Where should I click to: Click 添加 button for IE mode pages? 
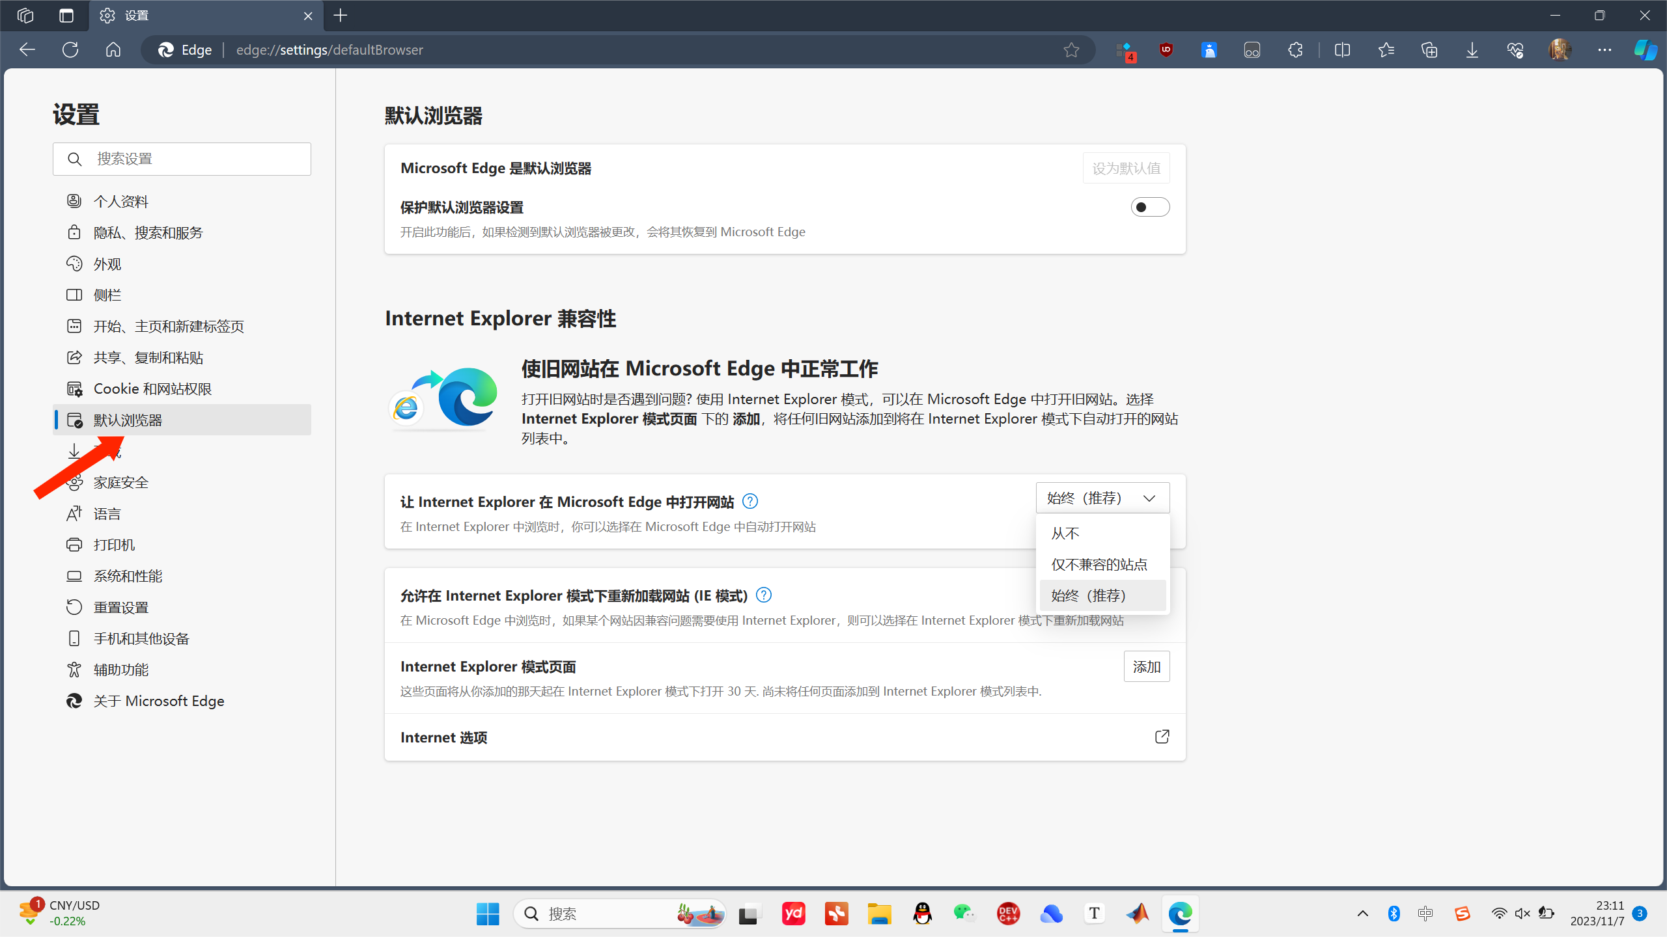pos(1147,666)
